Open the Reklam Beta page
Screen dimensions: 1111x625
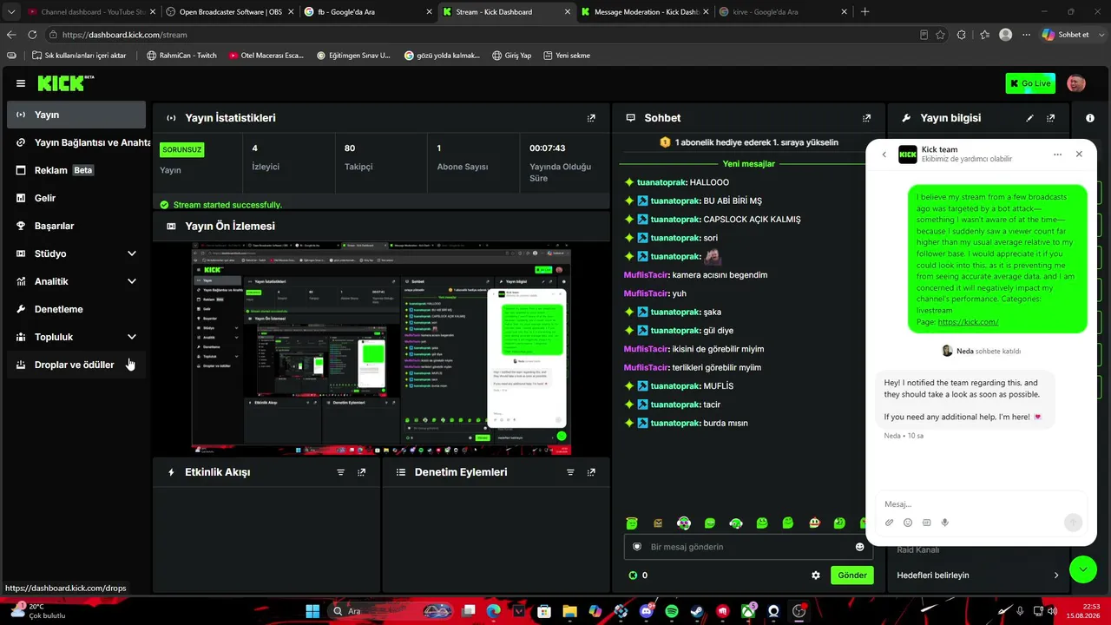(x=76, y=170)
